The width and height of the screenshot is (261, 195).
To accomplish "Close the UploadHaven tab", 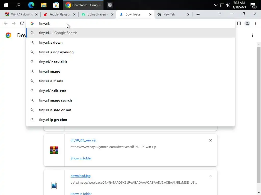I will (x=112, y=14).
